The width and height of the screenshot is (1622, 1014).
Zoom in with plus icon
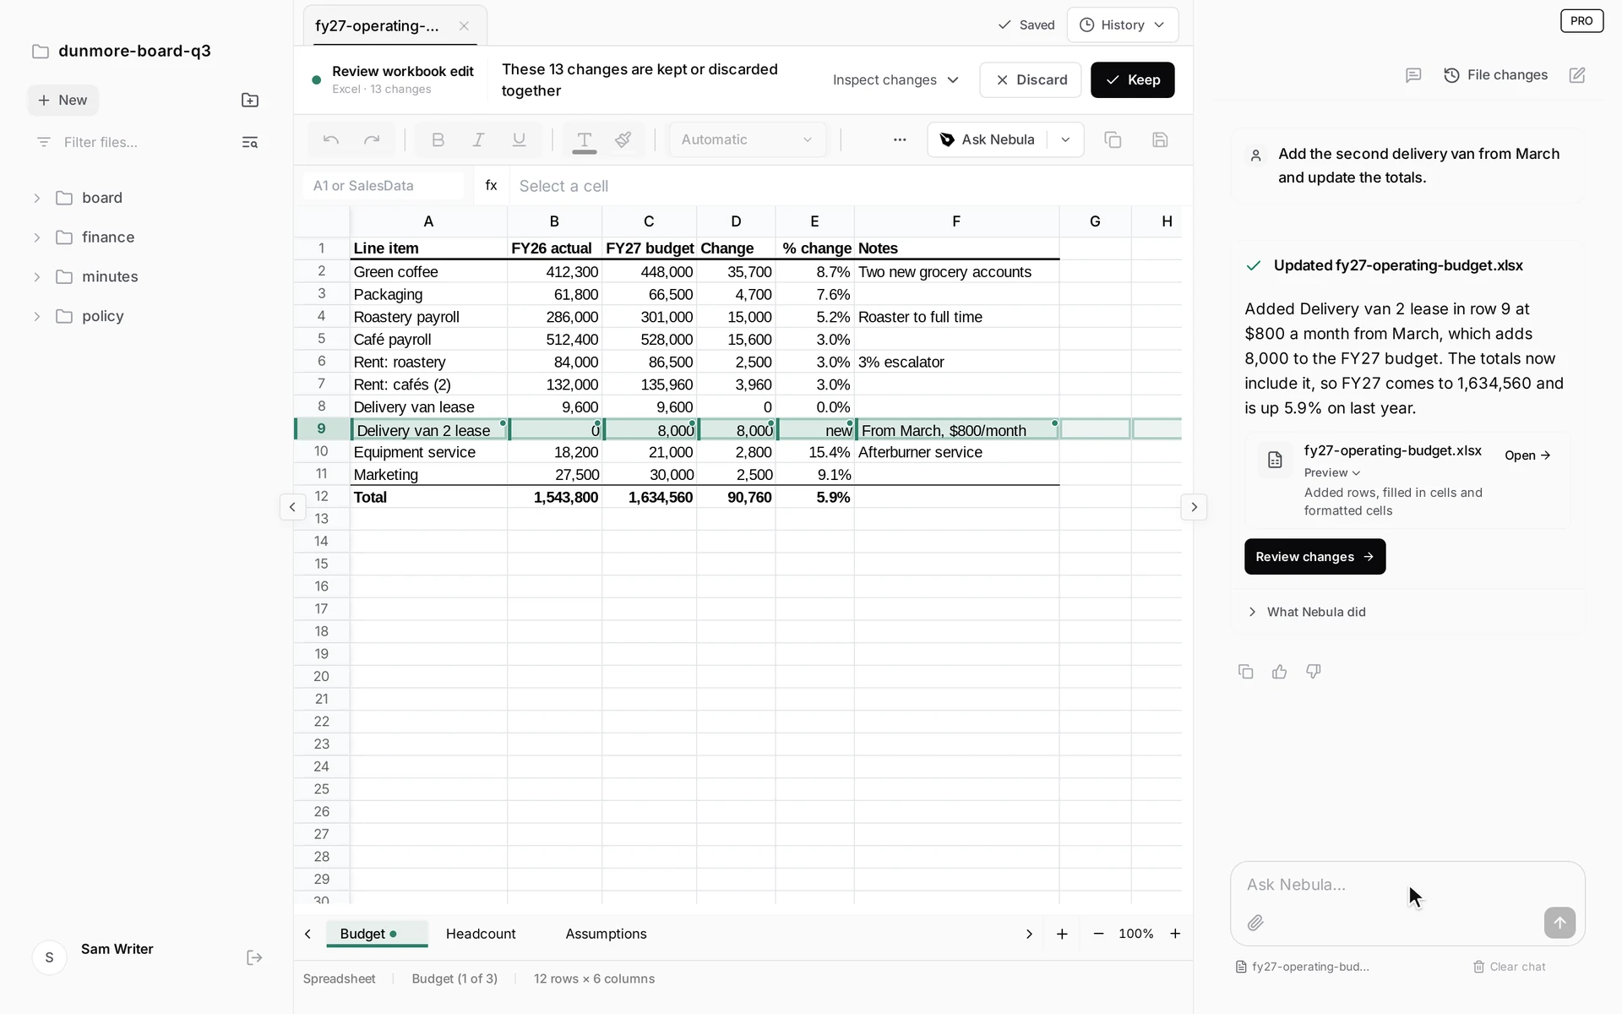[1175, 934]
